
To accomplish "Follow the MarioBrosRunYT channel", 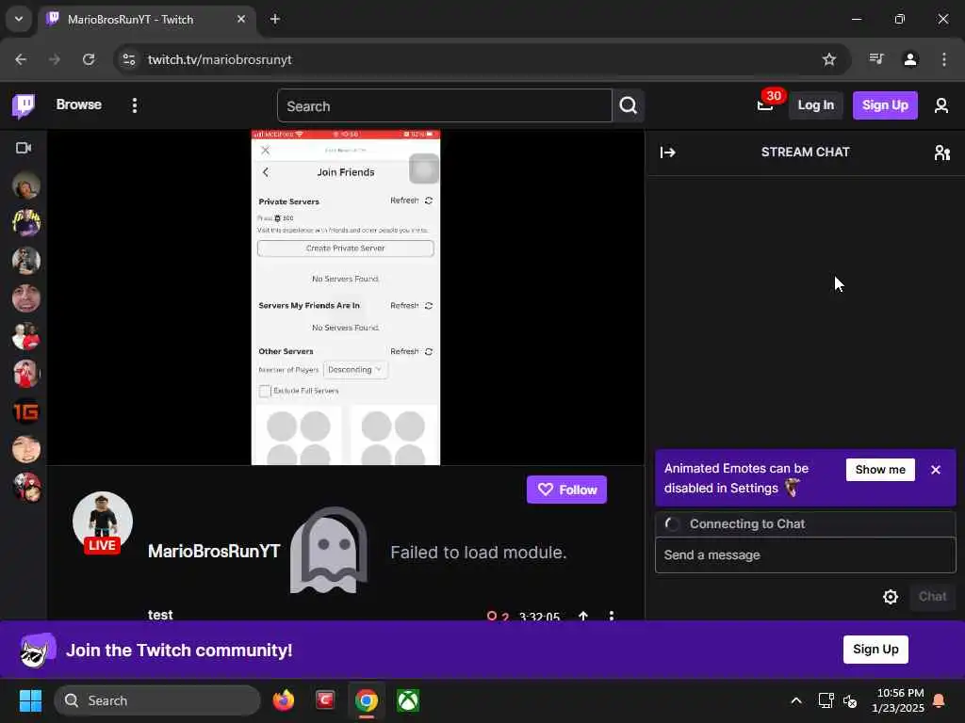I will point(566,490).
